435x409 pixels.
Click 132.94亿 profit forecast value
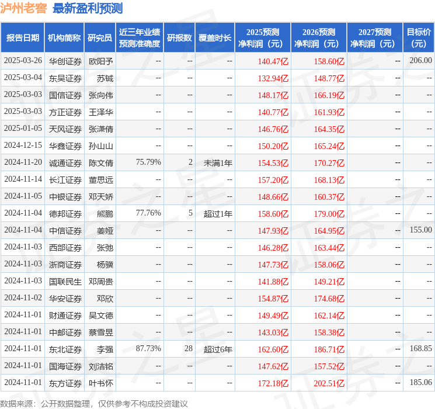(x=273, y=78)
